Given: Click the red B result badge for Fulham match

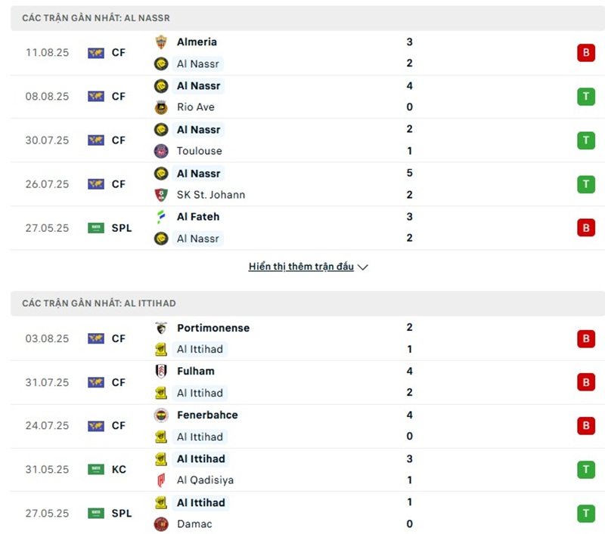Looking at the screenshot, I should [585, 382].
